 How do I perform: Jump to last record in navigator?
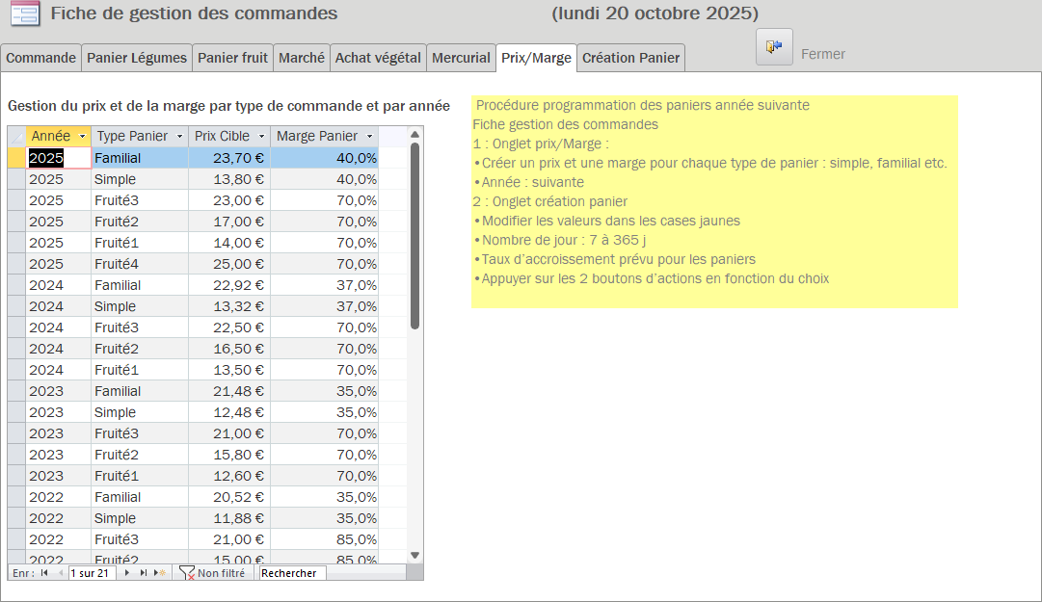tap(144, 573)
